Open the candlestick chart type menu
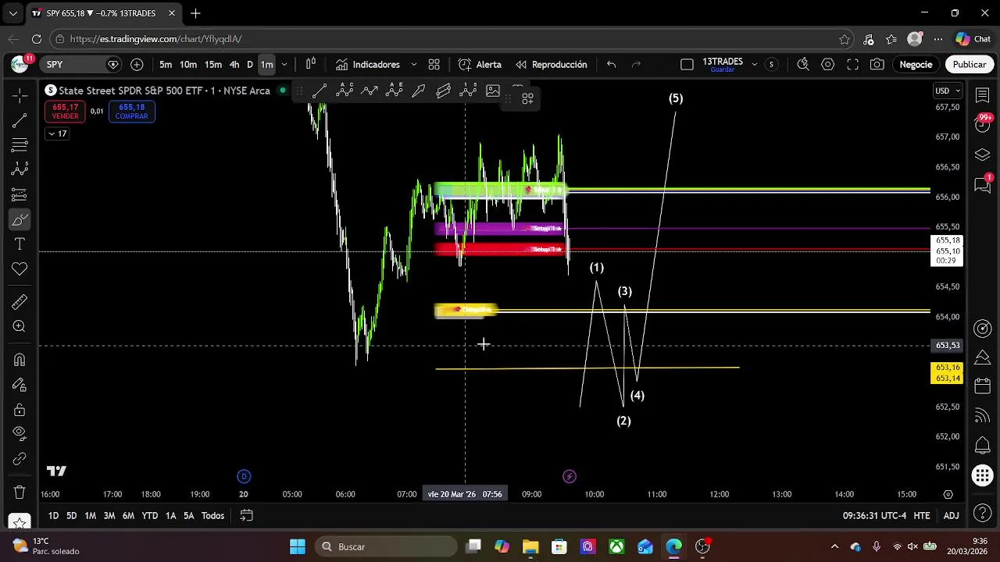The height and width of the screenshot is (562, 1000). click(310, 65)
